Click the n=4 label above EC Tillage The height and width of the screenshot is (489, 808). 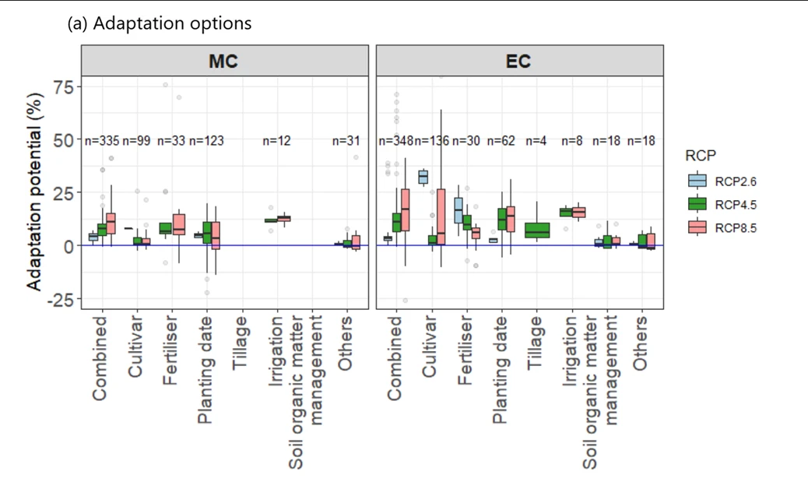coord(537,141)
